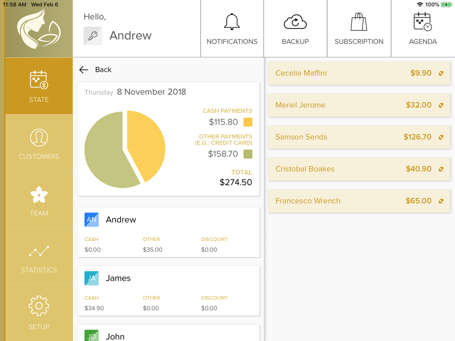Open the Agenda calendar icon
Viewport: 455px width, 341px height.
tap(423, 22)
